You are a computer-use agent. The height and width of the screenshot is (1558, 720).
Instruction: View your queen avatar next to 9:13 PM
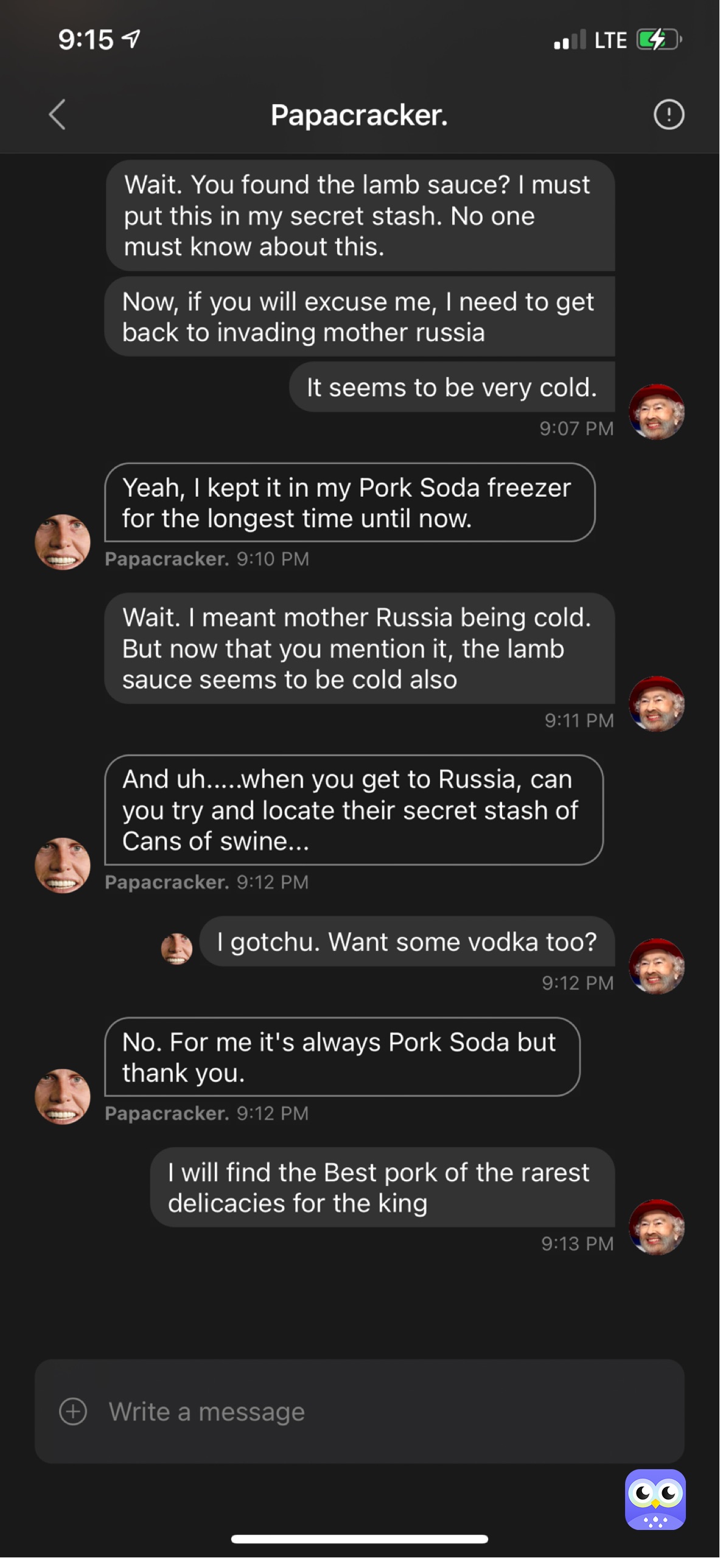click(657, 1229)
